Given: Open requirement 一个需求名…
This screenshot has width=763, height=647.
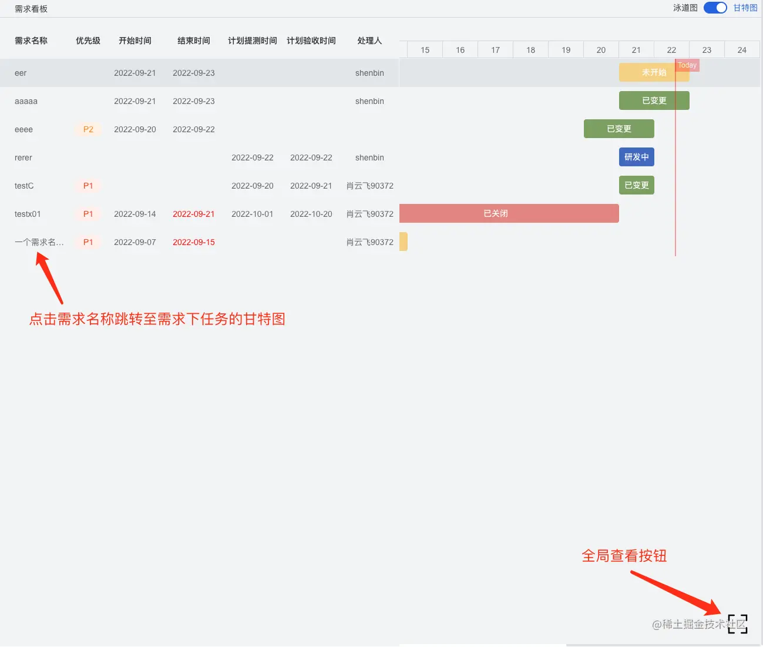Looking at the screenshot, I should [39, 242].
